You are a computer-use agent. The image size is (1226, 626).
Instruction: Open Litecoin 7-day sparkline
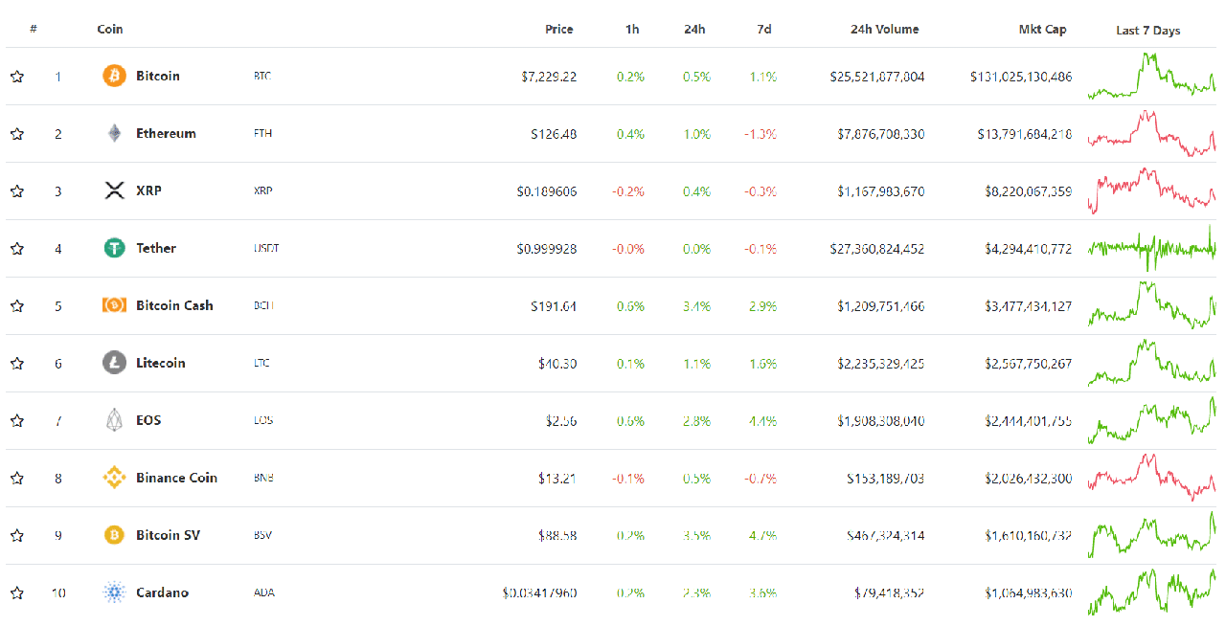[1151, 364]
